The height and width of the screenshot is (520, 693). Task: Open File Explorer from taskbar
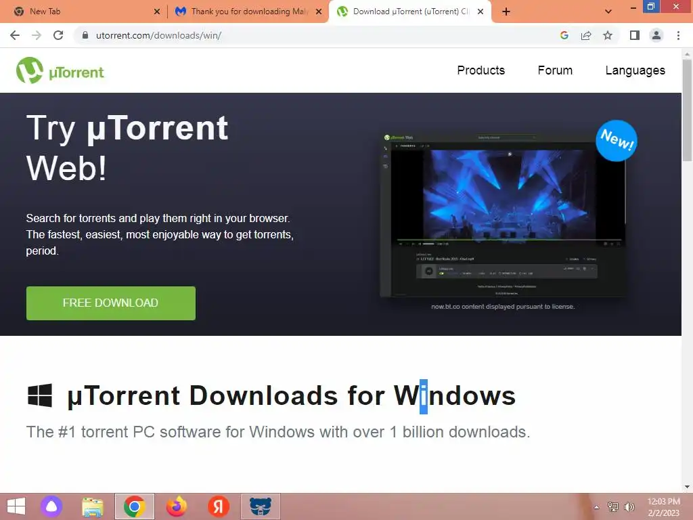coord(93,507)
